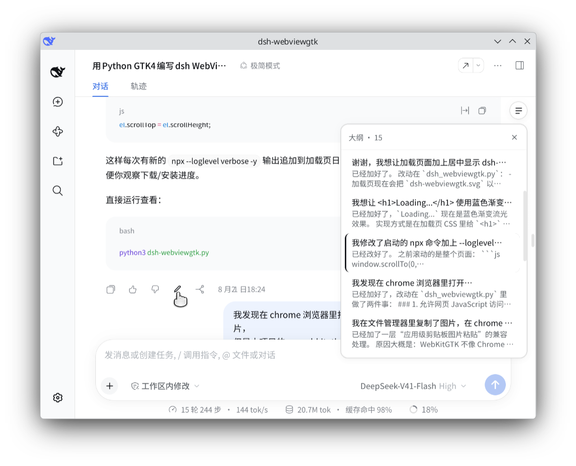The image size is (576, 466).
Task: Switch to the 对话 tab
Action: (100, 86)
